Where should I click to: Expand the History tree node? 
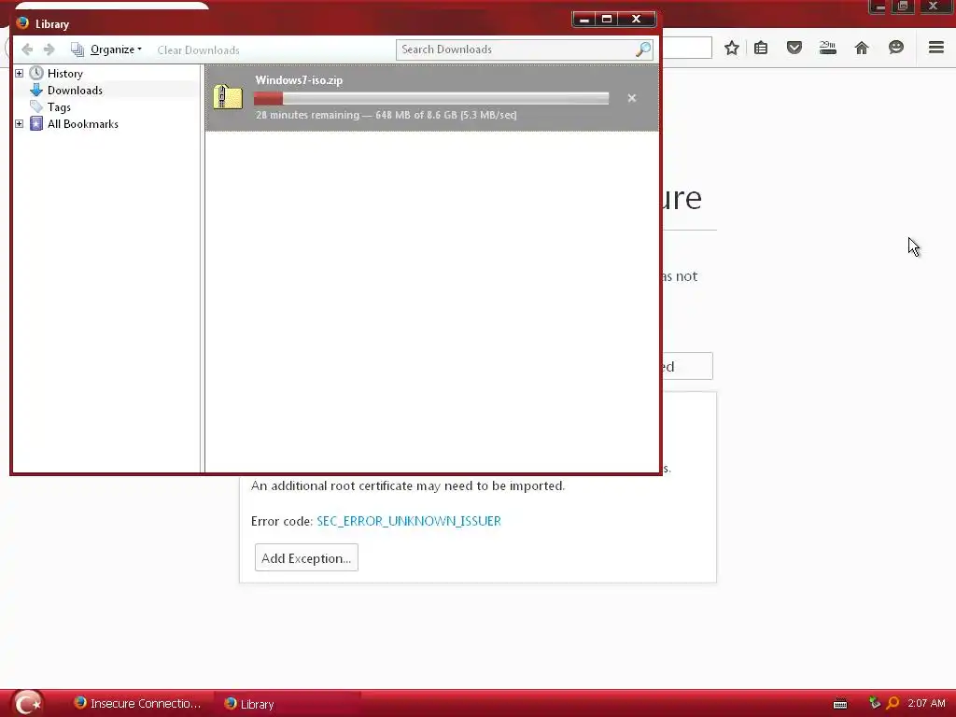pos(19,73)
